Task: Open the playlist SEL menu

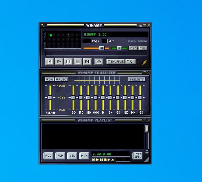Action: [x=72, y=155]
